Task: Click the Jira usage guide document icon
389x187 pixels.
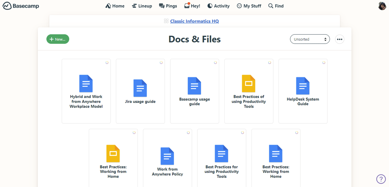Action: 140,88
